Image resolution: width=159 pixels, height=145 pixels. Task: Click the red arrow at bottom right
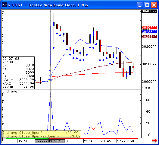[x=155, y=141]
